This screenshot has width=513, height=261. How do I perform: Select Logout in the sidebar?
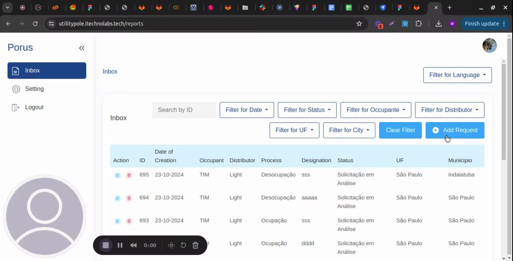point(34,107)
